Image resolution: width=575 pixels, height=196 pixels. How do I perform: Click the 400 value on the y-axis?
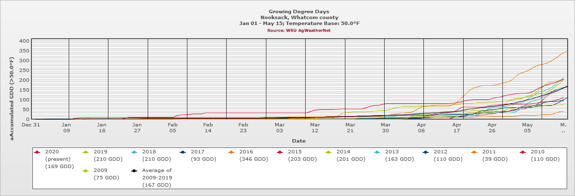(24, 41)
